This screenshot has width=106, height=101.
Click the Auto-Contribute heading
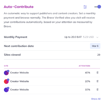pos(19,7)
